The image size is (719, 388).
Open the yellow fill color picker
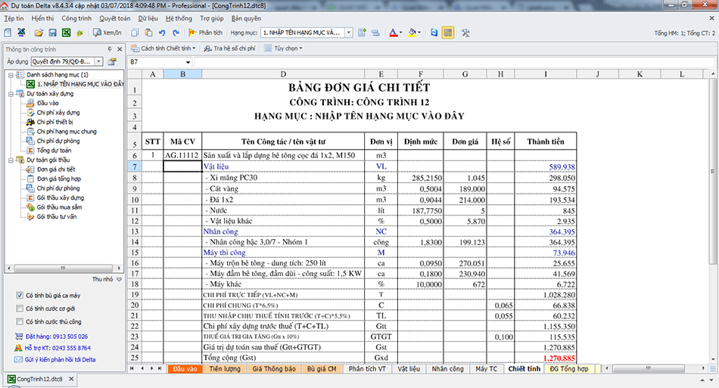click(420, 33)
